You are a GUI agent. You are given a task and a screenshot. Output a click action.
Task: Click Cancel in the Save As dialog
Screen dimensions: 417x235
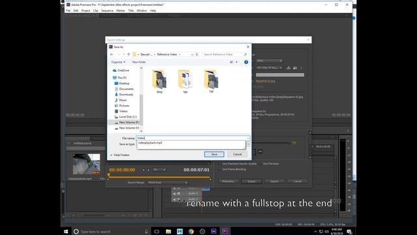(x=237, y=154)
